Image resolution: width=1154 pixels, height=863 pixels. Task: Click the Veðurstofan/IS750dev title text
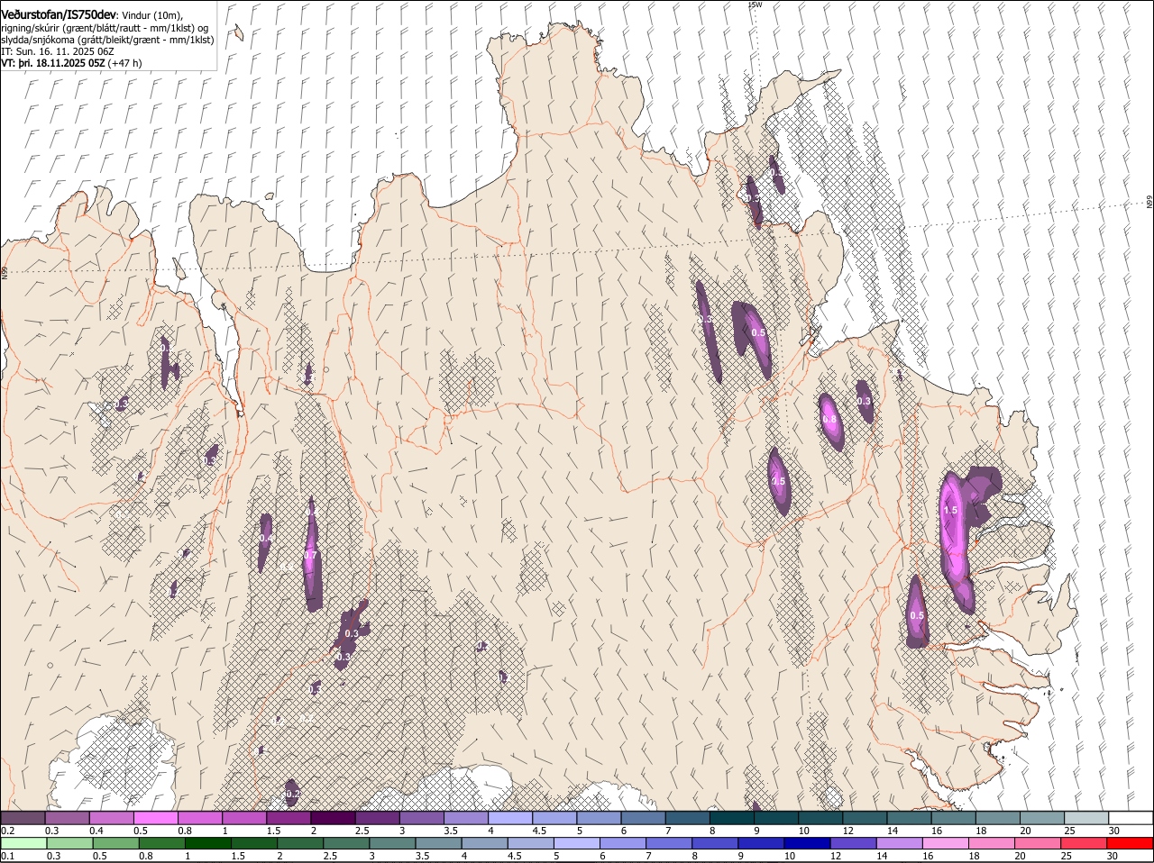coord(59,15)
